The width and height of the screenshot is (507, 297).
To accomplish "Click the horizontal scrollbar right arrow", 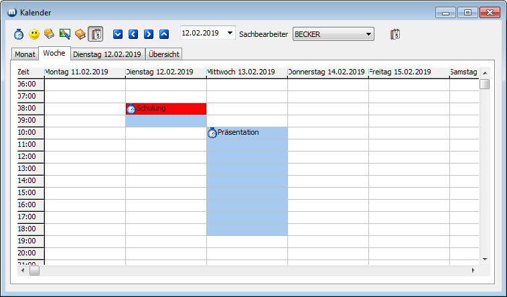I will click(473, 270).
